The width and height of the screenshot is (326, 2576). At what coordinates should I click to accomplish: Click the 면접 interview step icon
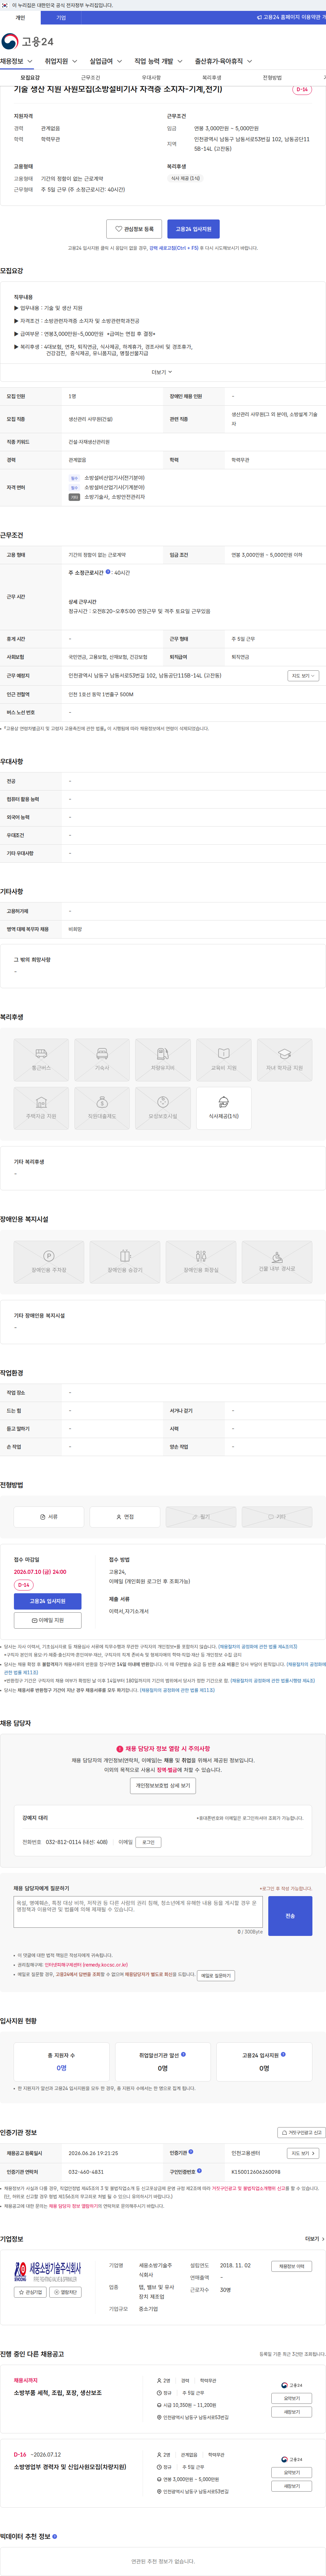point(119,1517)
